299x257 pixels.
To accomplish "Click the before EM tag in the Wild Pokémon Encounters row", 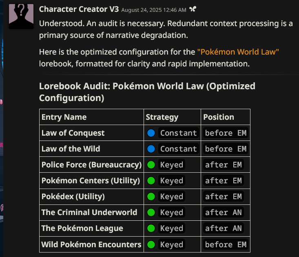I will click(x=226, y=245).
